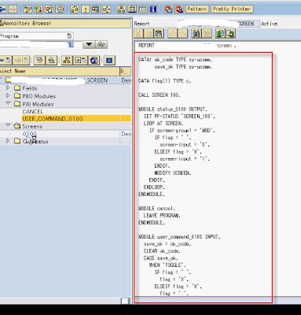
Task: Launch the Test/Execute icon
Action: tap(96, 9)
